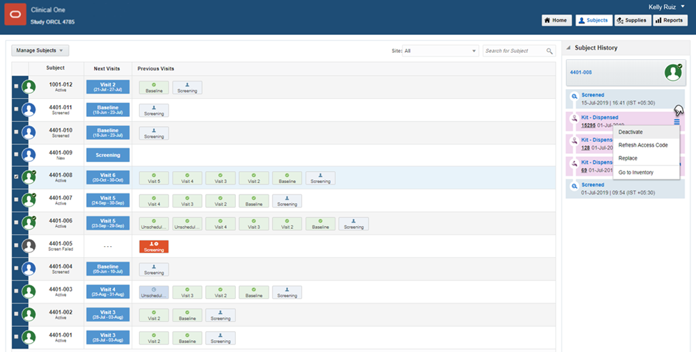Click the Visit 2 next visit button for 1001-012
Screen dimensions: 696x352
click(x=108, y=87)
